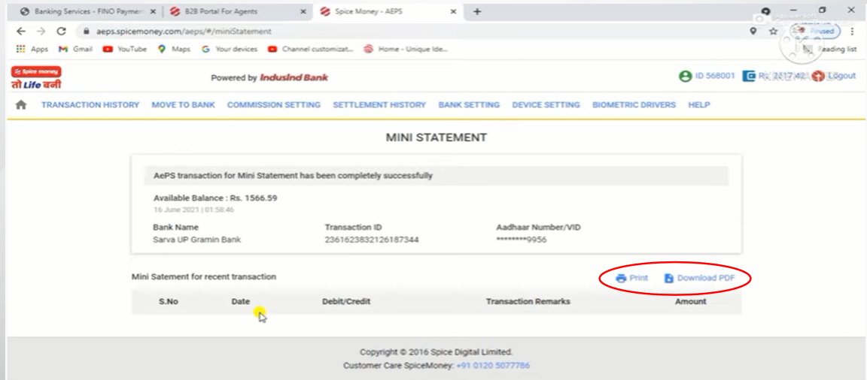
Task: Click customer care number +91 0120 5077786
Action: pyautogui.click(x=493, y=366)
